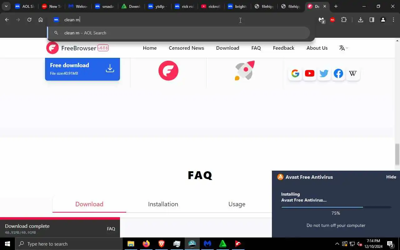
Task: Open Malwarebytes from taskbar
Action: (x=207, y=244)
